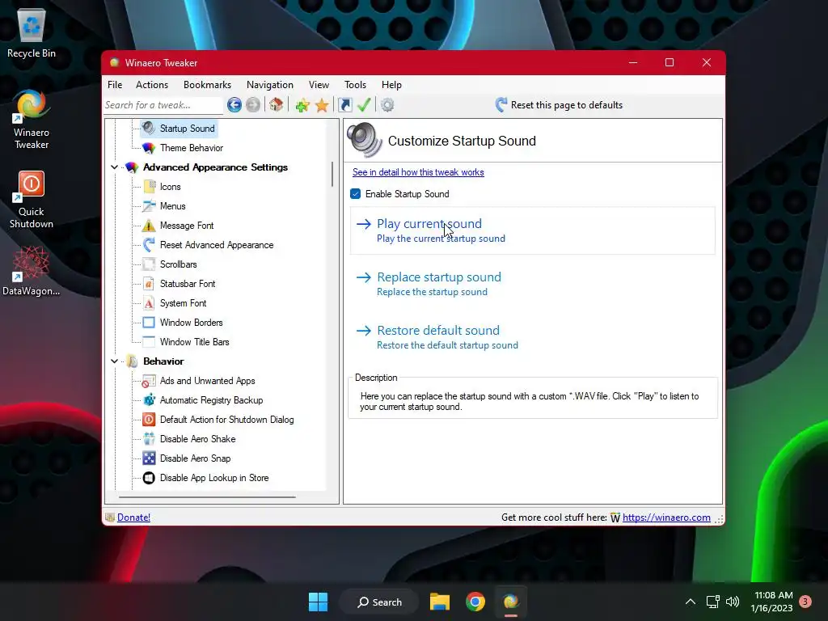Open File Explorer from the taskbar
This screenshot has height=621, width=828.
click(439, 602)
